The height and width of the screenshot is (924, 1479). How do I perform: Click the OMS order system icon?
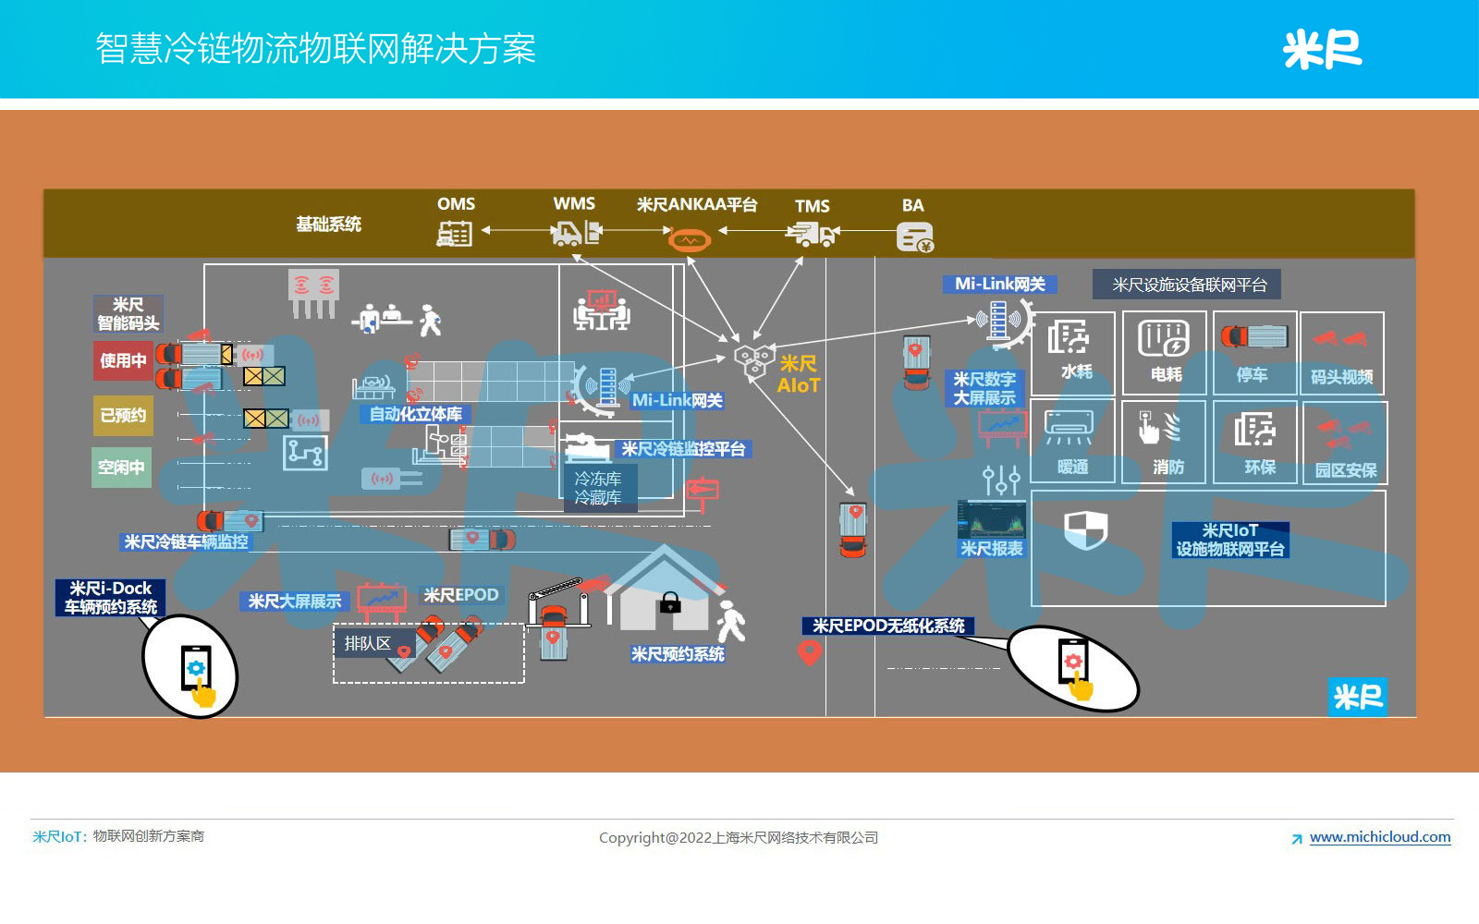tap(454, 234)
